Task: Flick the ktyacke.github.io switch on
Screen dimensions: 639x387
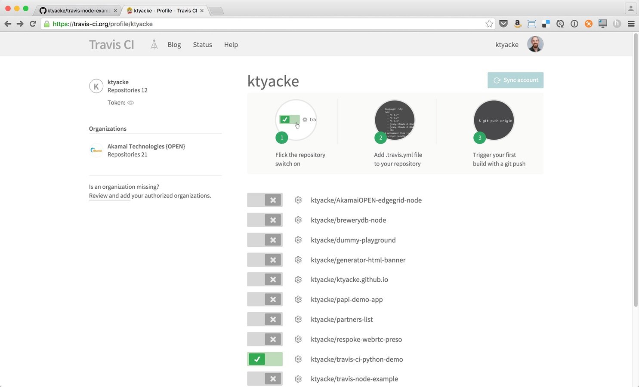Action: pos(265,279)
